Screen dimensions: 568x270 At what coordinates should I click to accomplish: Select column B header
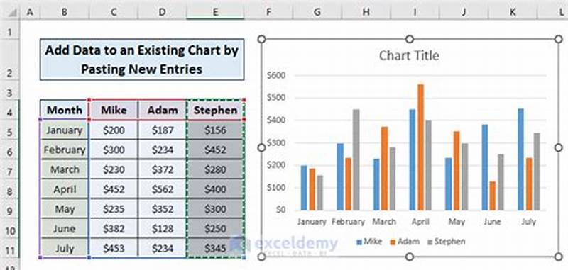[65, 12]
